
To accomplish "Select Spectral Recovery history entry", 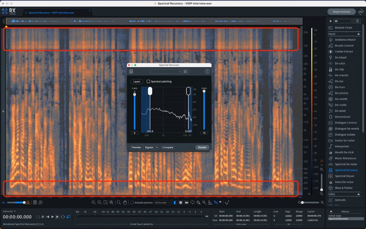I will click(346, 219).
